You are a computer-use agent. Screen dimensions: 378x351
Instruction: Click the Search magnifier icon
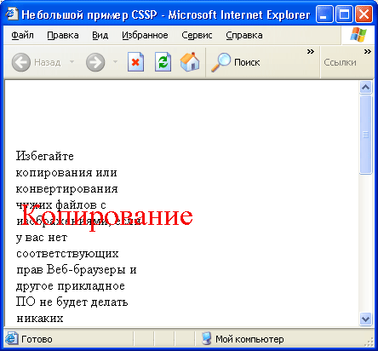pyautogui.click(x=220, y=62)
